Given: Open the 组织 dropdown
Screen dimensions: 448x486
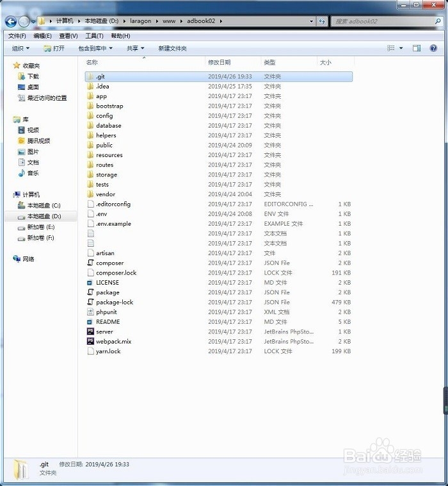Looking at the screenshot, I should pyautogui.click(x=20, y=48).
